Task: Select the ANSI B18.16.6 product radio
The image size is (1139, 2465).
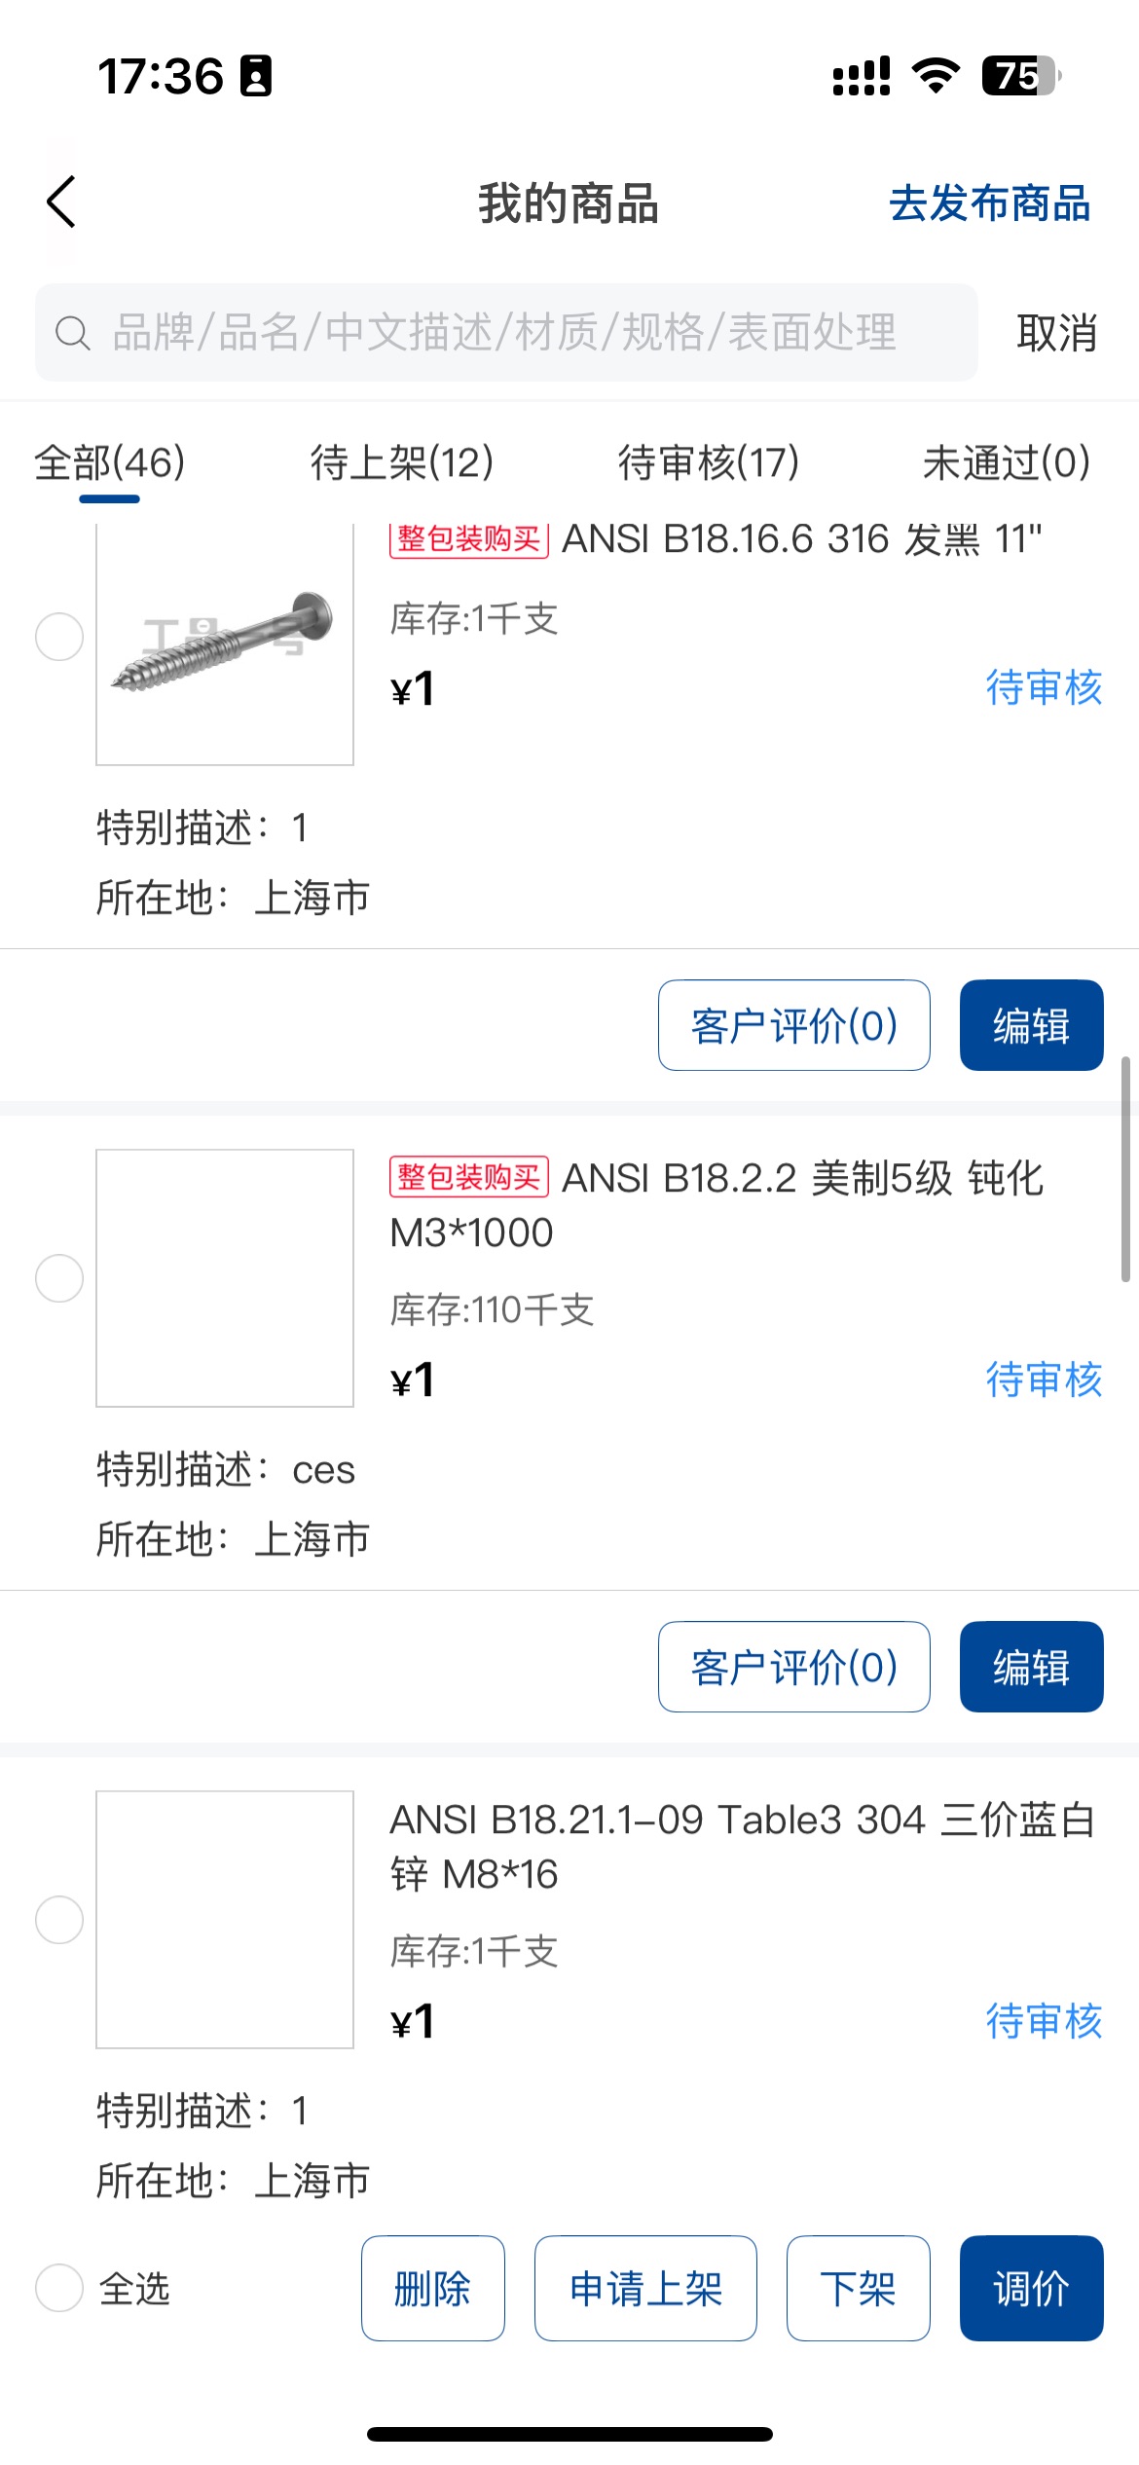Action: click(59, 637)
